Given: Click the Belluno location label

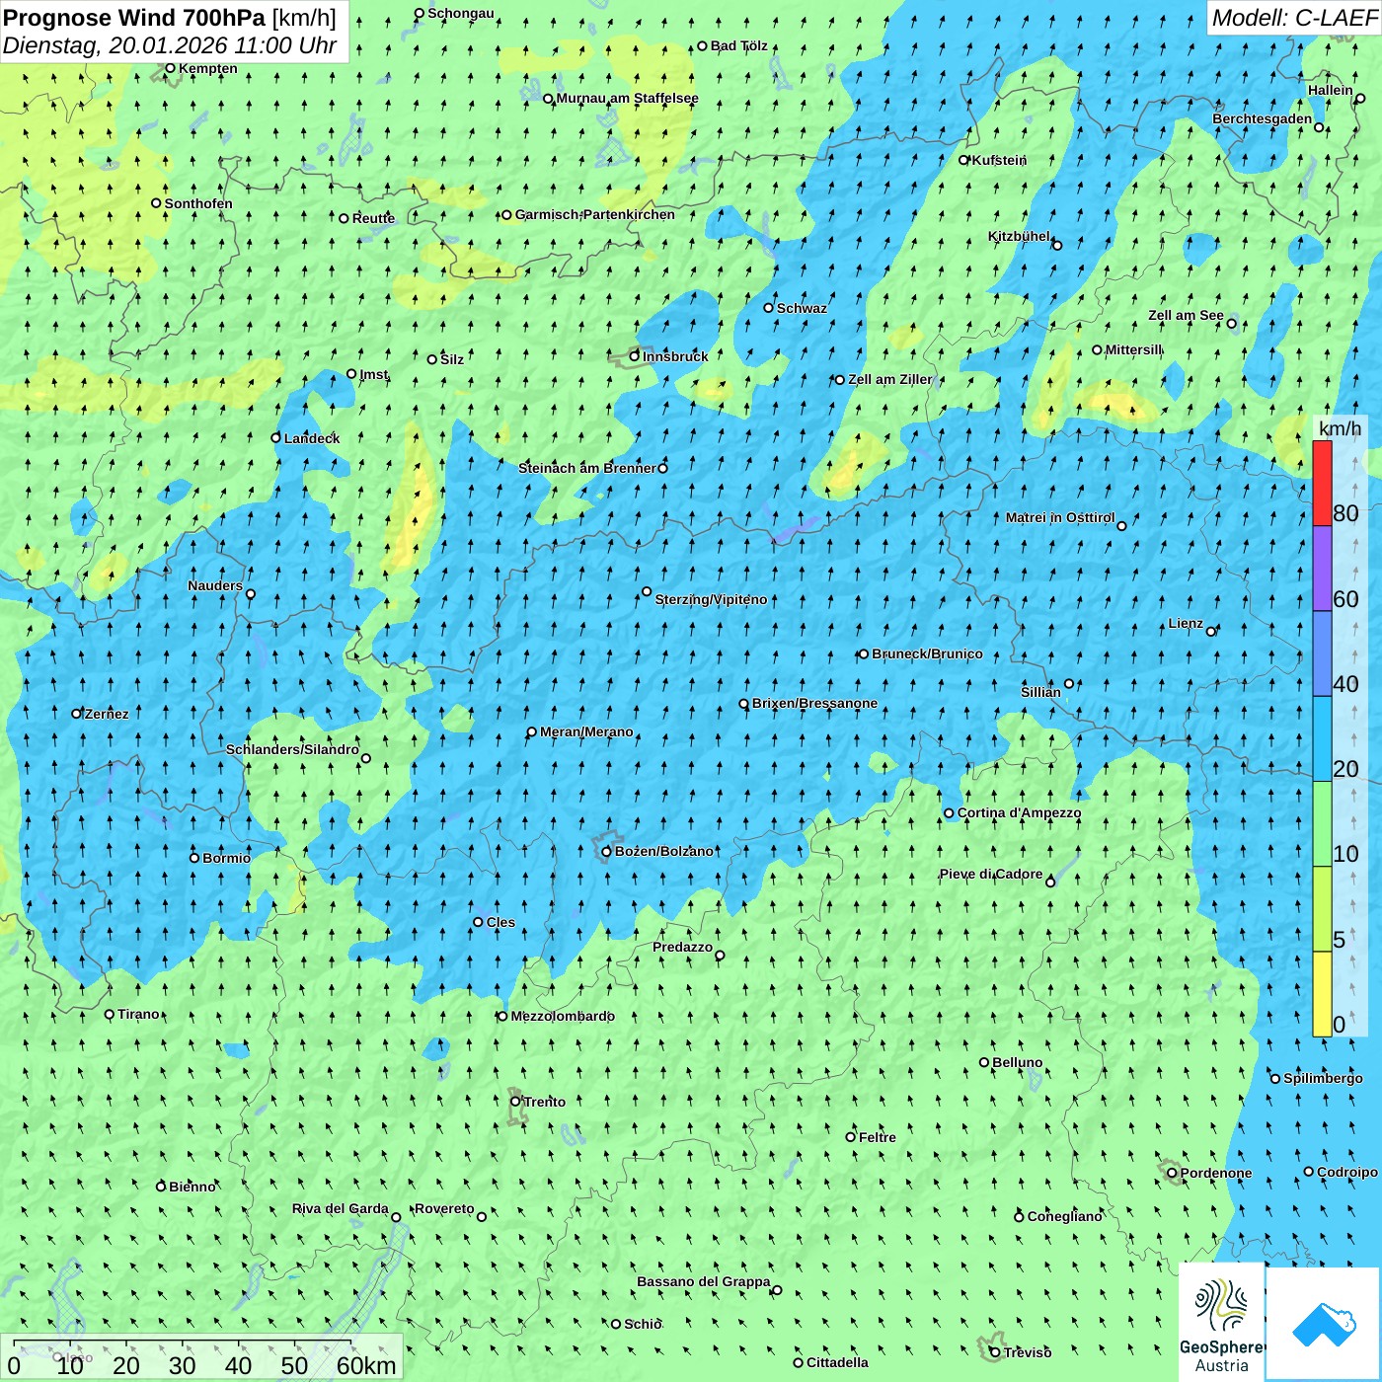Looking at the screenshot, I should click(1017, 1062).
